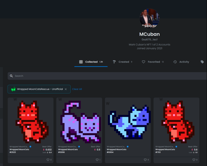Click the #3096 token number text
This screenshot has height=166, width=207.
click(x=61, y=152)
